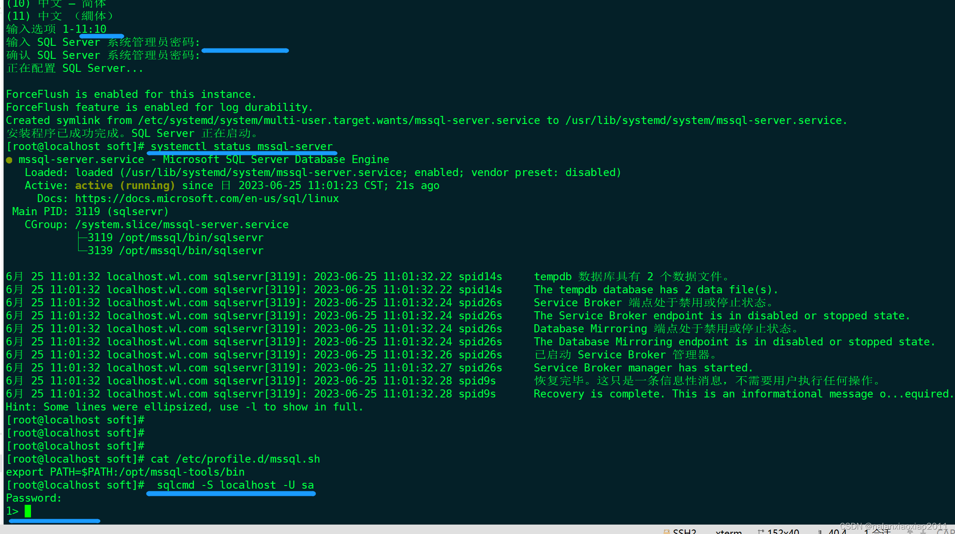The image size is (955, 534).
Task: Click the 'Hint: Some lines were ellipsized' line
Action: (x=185, y=407)
